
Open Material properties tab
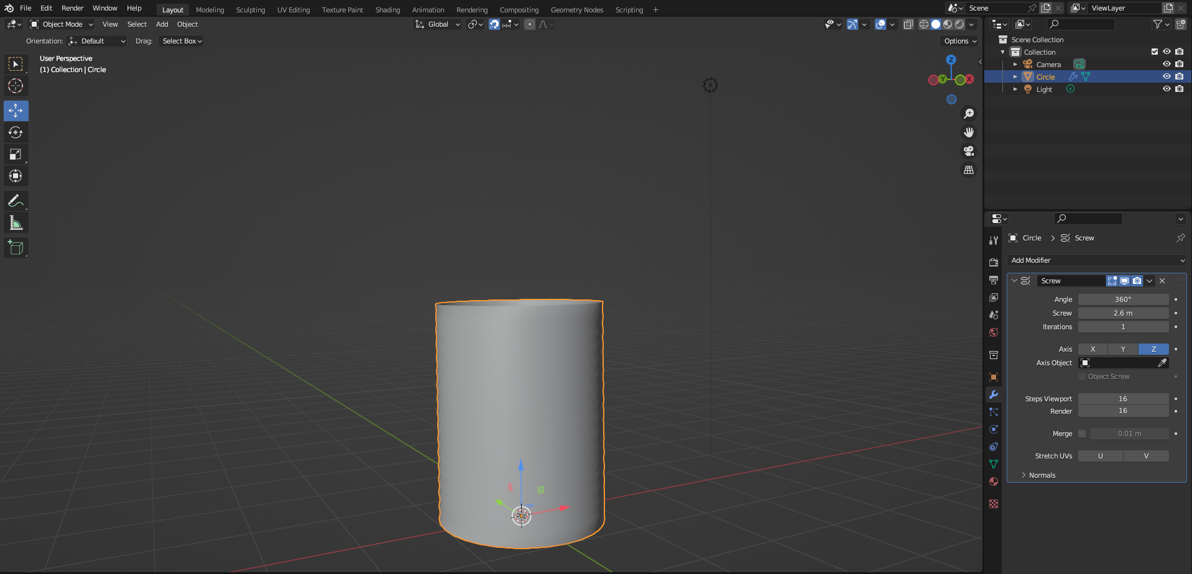(x=994, y=481)
